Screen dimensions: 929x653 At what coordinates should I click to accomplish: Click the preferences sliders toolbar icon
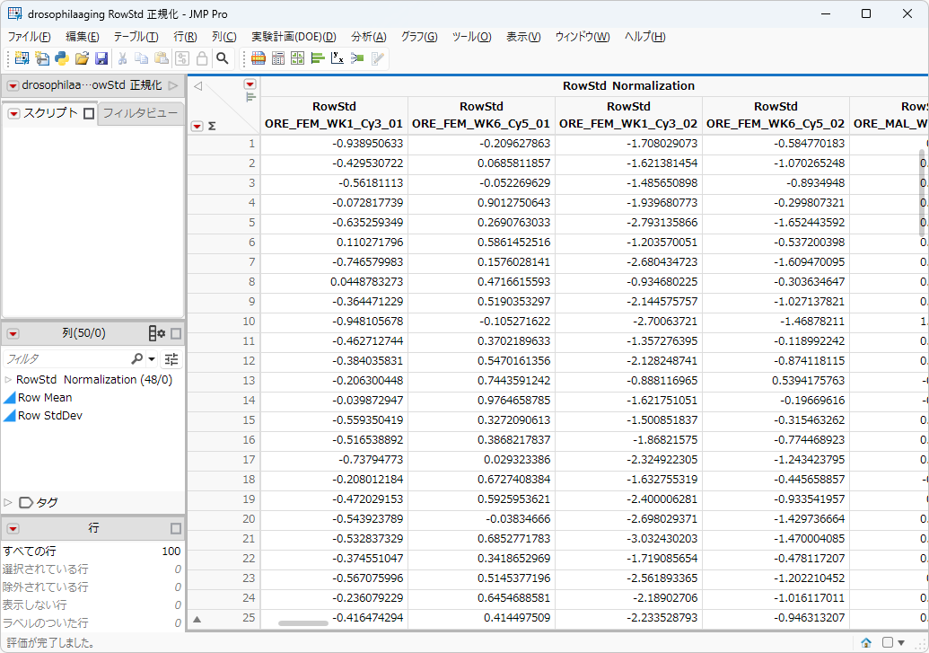[x=182, y=58]
